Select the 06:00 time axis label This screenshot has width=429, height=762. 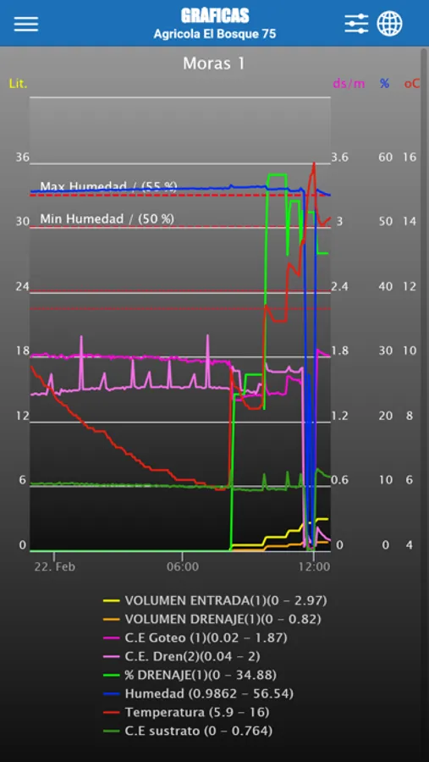pyautogui.click(x=182, y=567)
